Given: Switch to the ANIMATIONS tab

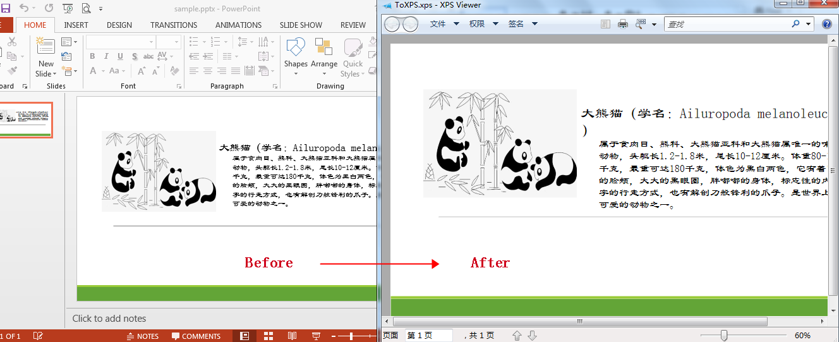Looking at the screenshot, I should pyautogui.click(x=238, y=25).
